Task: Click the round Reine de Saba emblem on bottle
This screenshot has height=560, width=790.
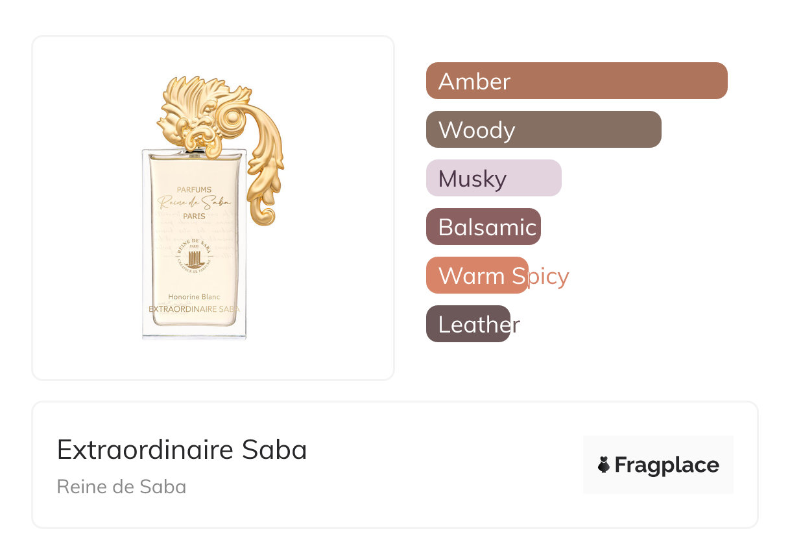Action: click(x=194, y=259)
